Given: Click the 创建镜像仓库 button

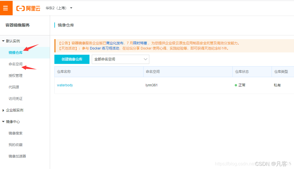Looking at the screenshot, I should click(72, 59).
